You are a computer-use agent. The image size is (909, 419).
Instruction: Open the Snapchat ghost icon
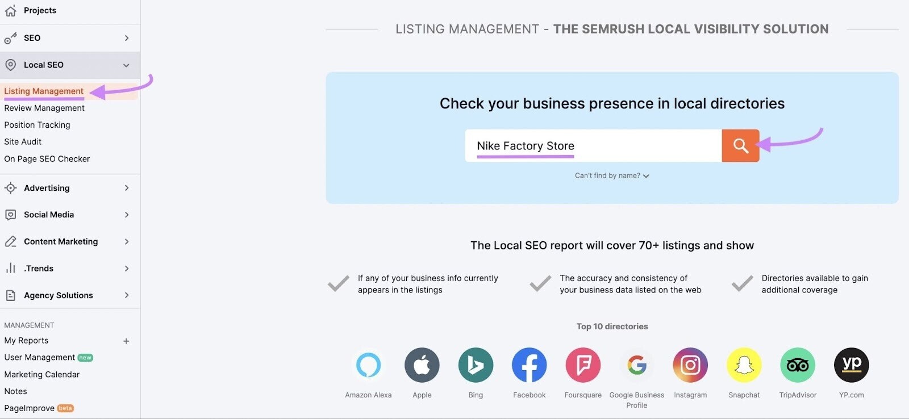click(x=744, y=365)
